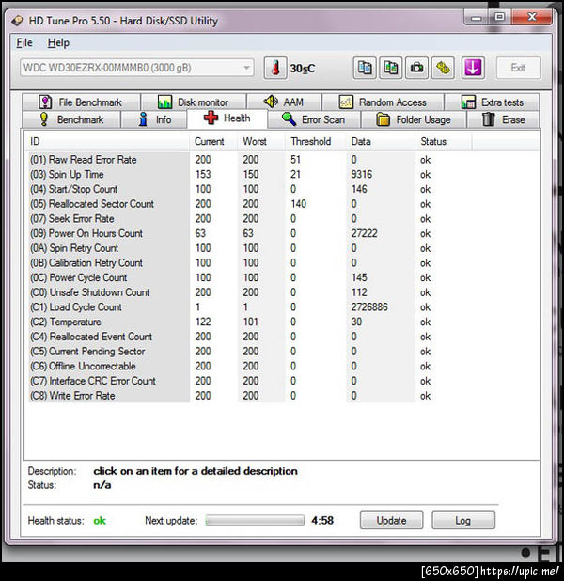This screenshot has height=581, width=564.
Task: Open the options gear icon
Action: [443, 69]
